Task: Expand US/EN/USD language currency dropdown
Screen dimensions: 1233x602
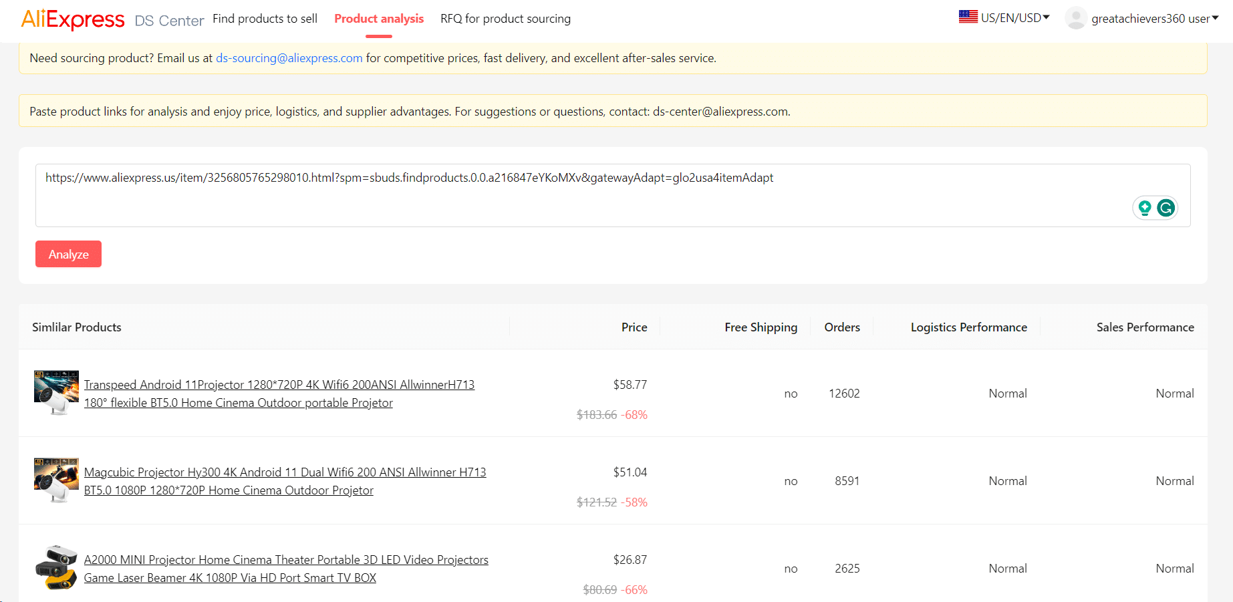Action: pyautogui.click(x=1015, y=18)
